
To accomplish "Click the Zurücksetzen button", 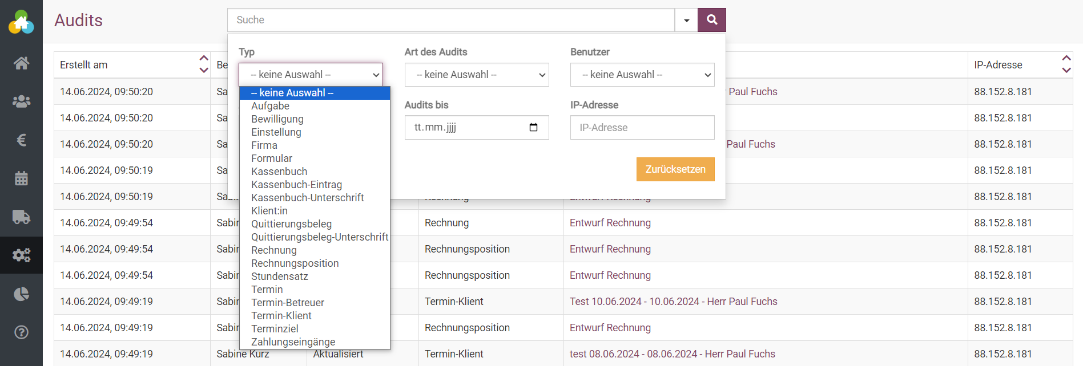I will tap(675, 169).
